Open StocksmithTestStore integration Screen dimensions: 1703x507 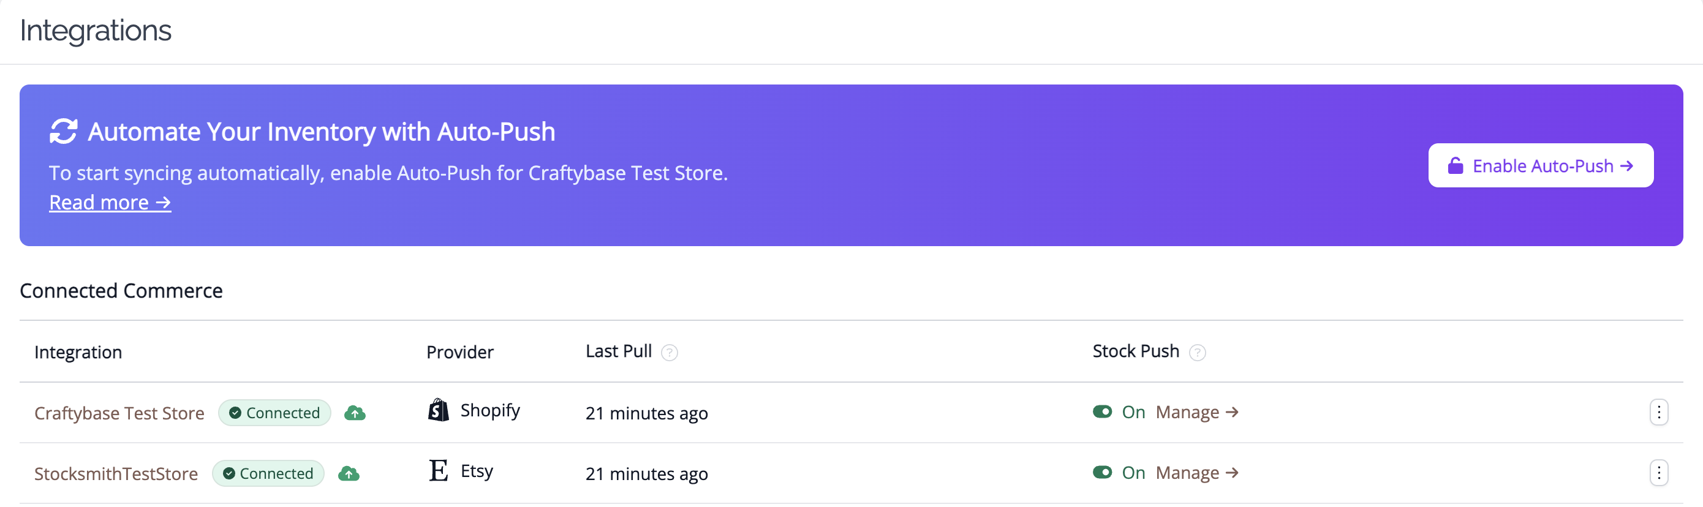(x=116, y=473)
